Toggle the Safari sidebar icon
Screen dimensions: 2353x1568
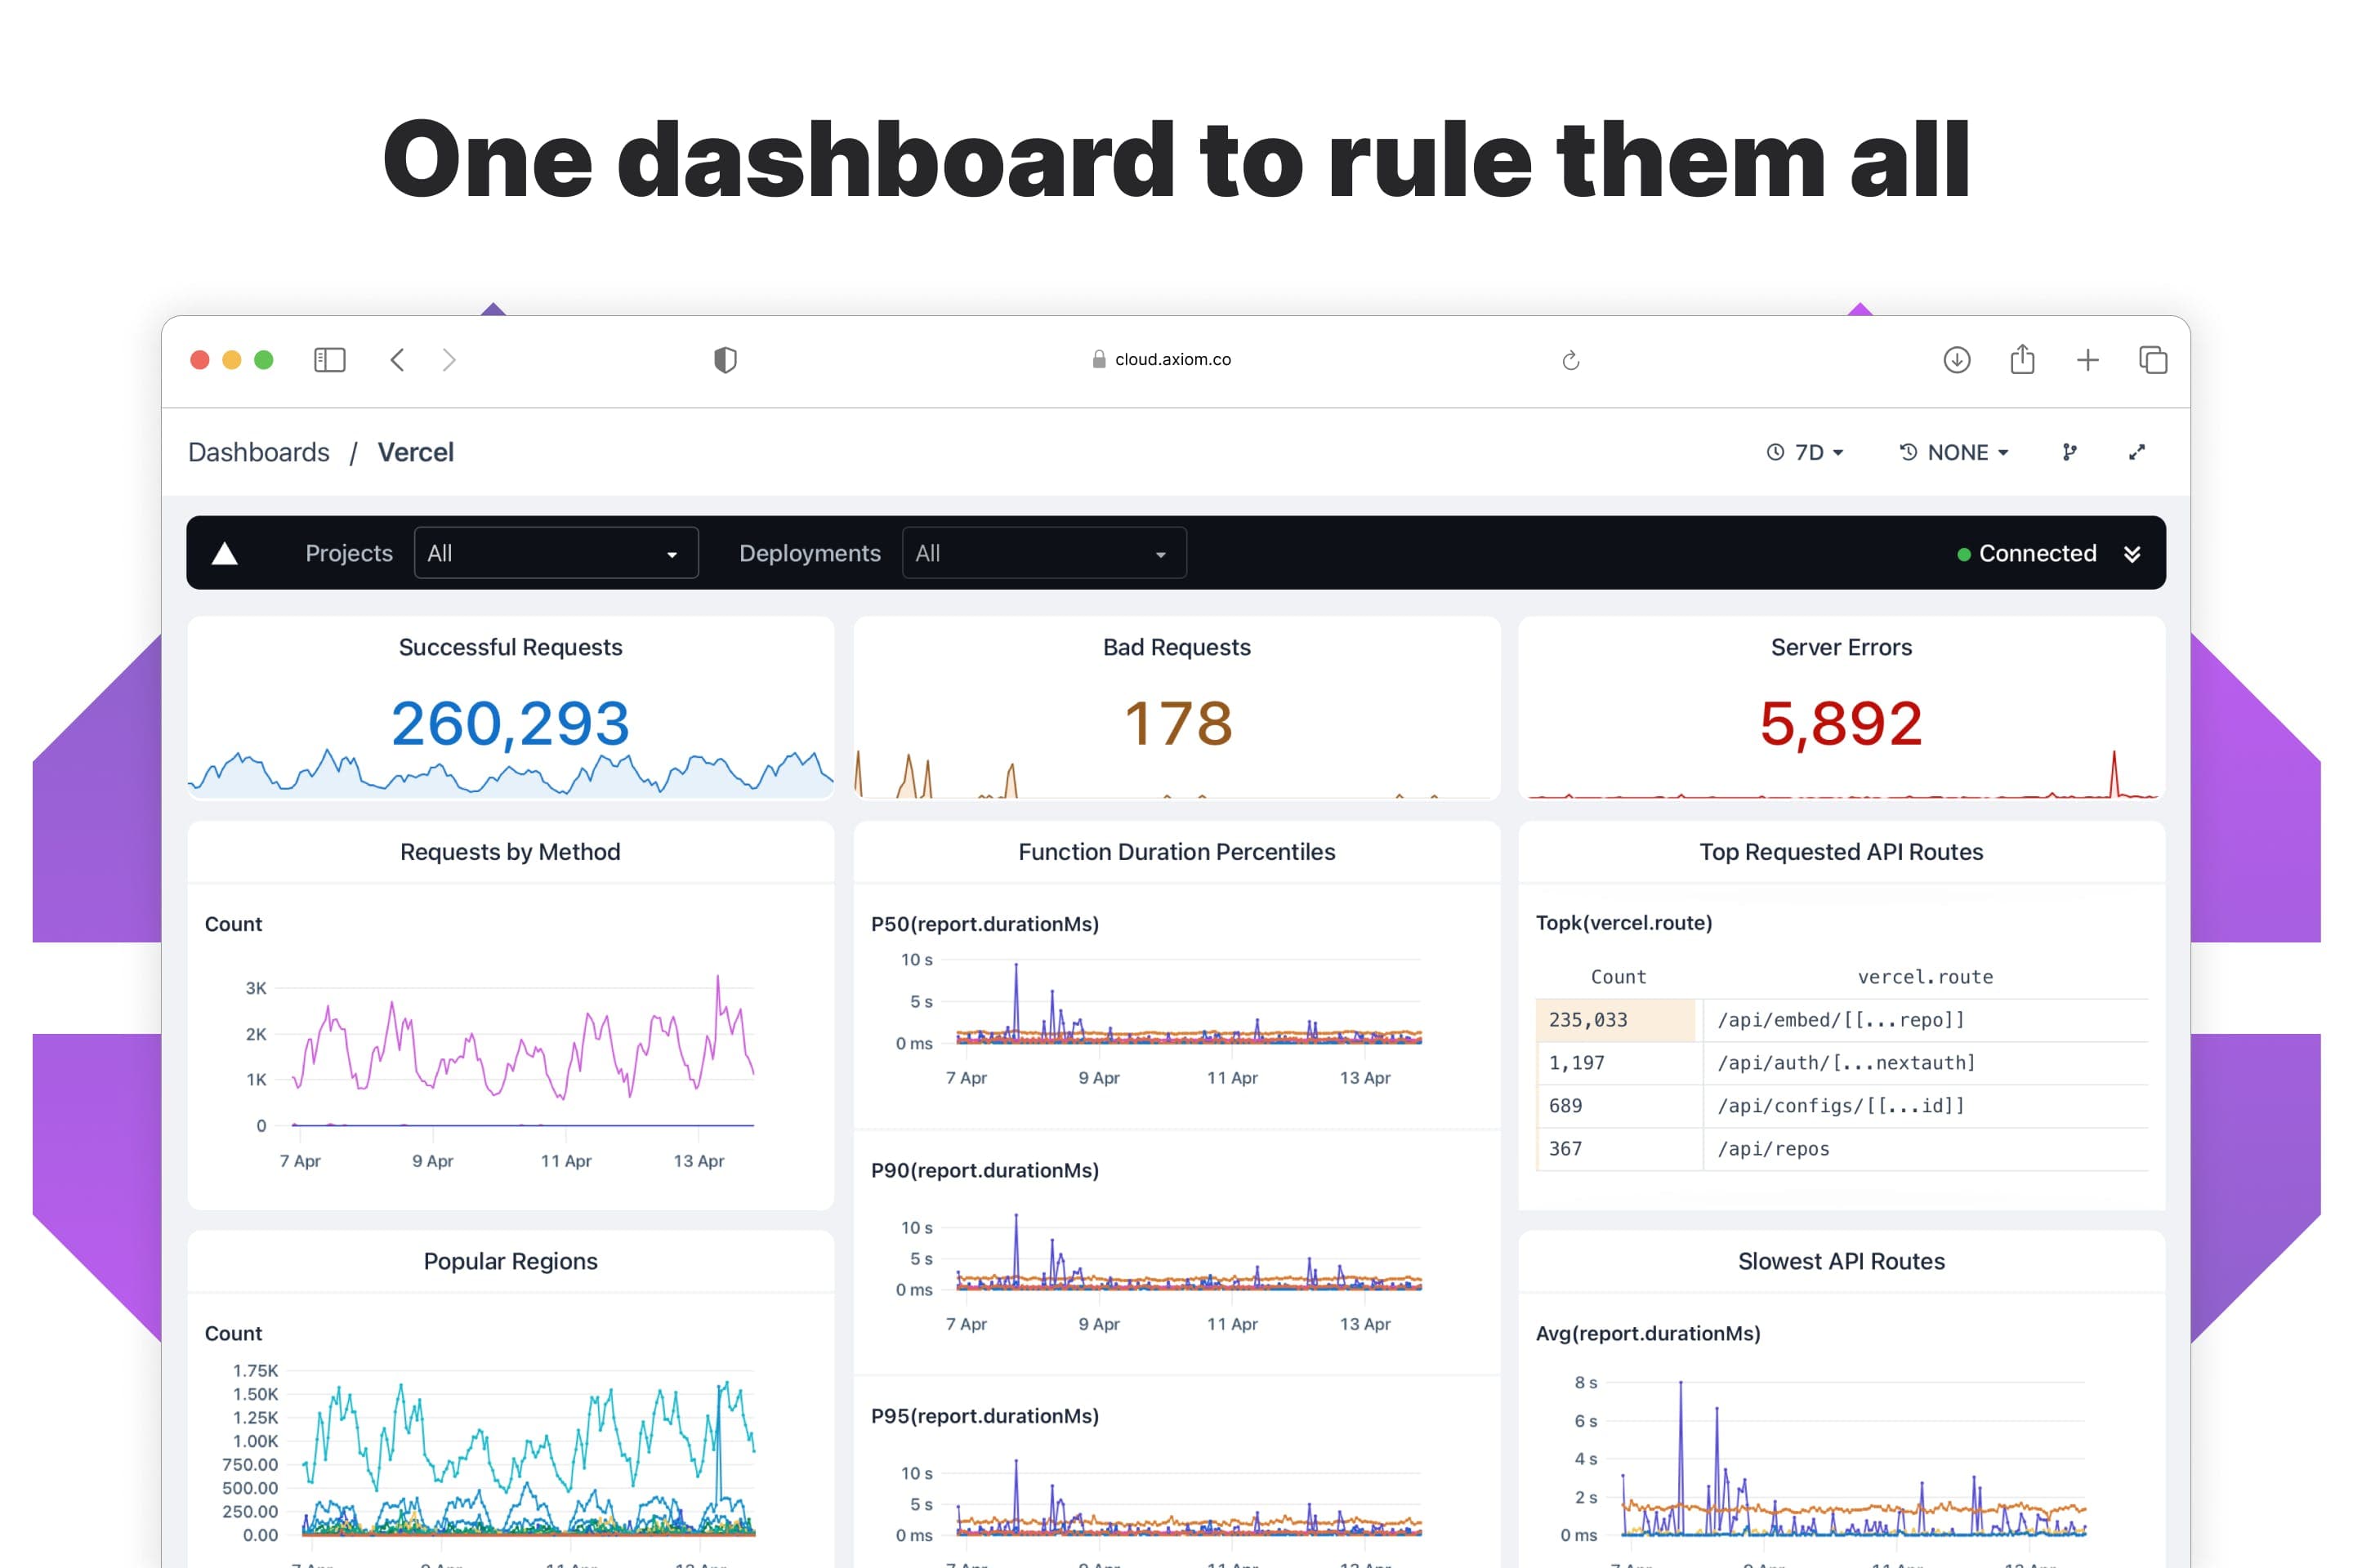(x=329, y=360)
